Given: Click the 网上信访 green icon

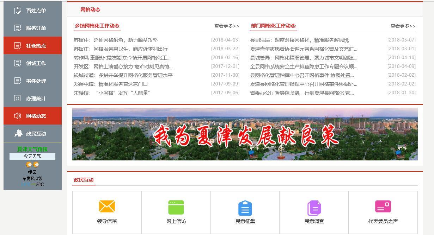Looking at the screenshot, I should click(x=176, y=207).
